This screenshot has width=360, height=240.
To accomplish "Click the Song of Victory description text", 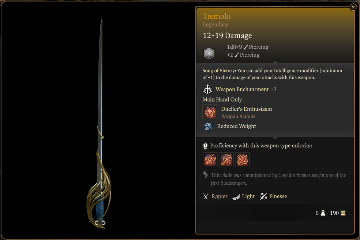I will coord(272,74).
